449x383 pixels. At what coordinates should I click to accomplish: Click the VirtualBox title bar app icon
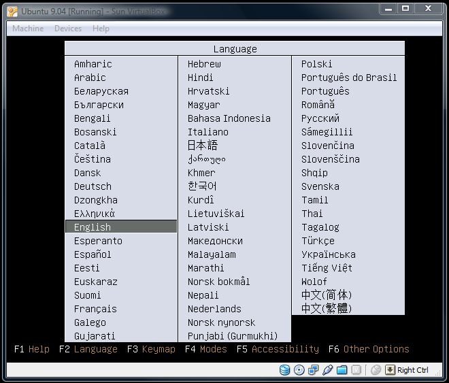point(12,12)
